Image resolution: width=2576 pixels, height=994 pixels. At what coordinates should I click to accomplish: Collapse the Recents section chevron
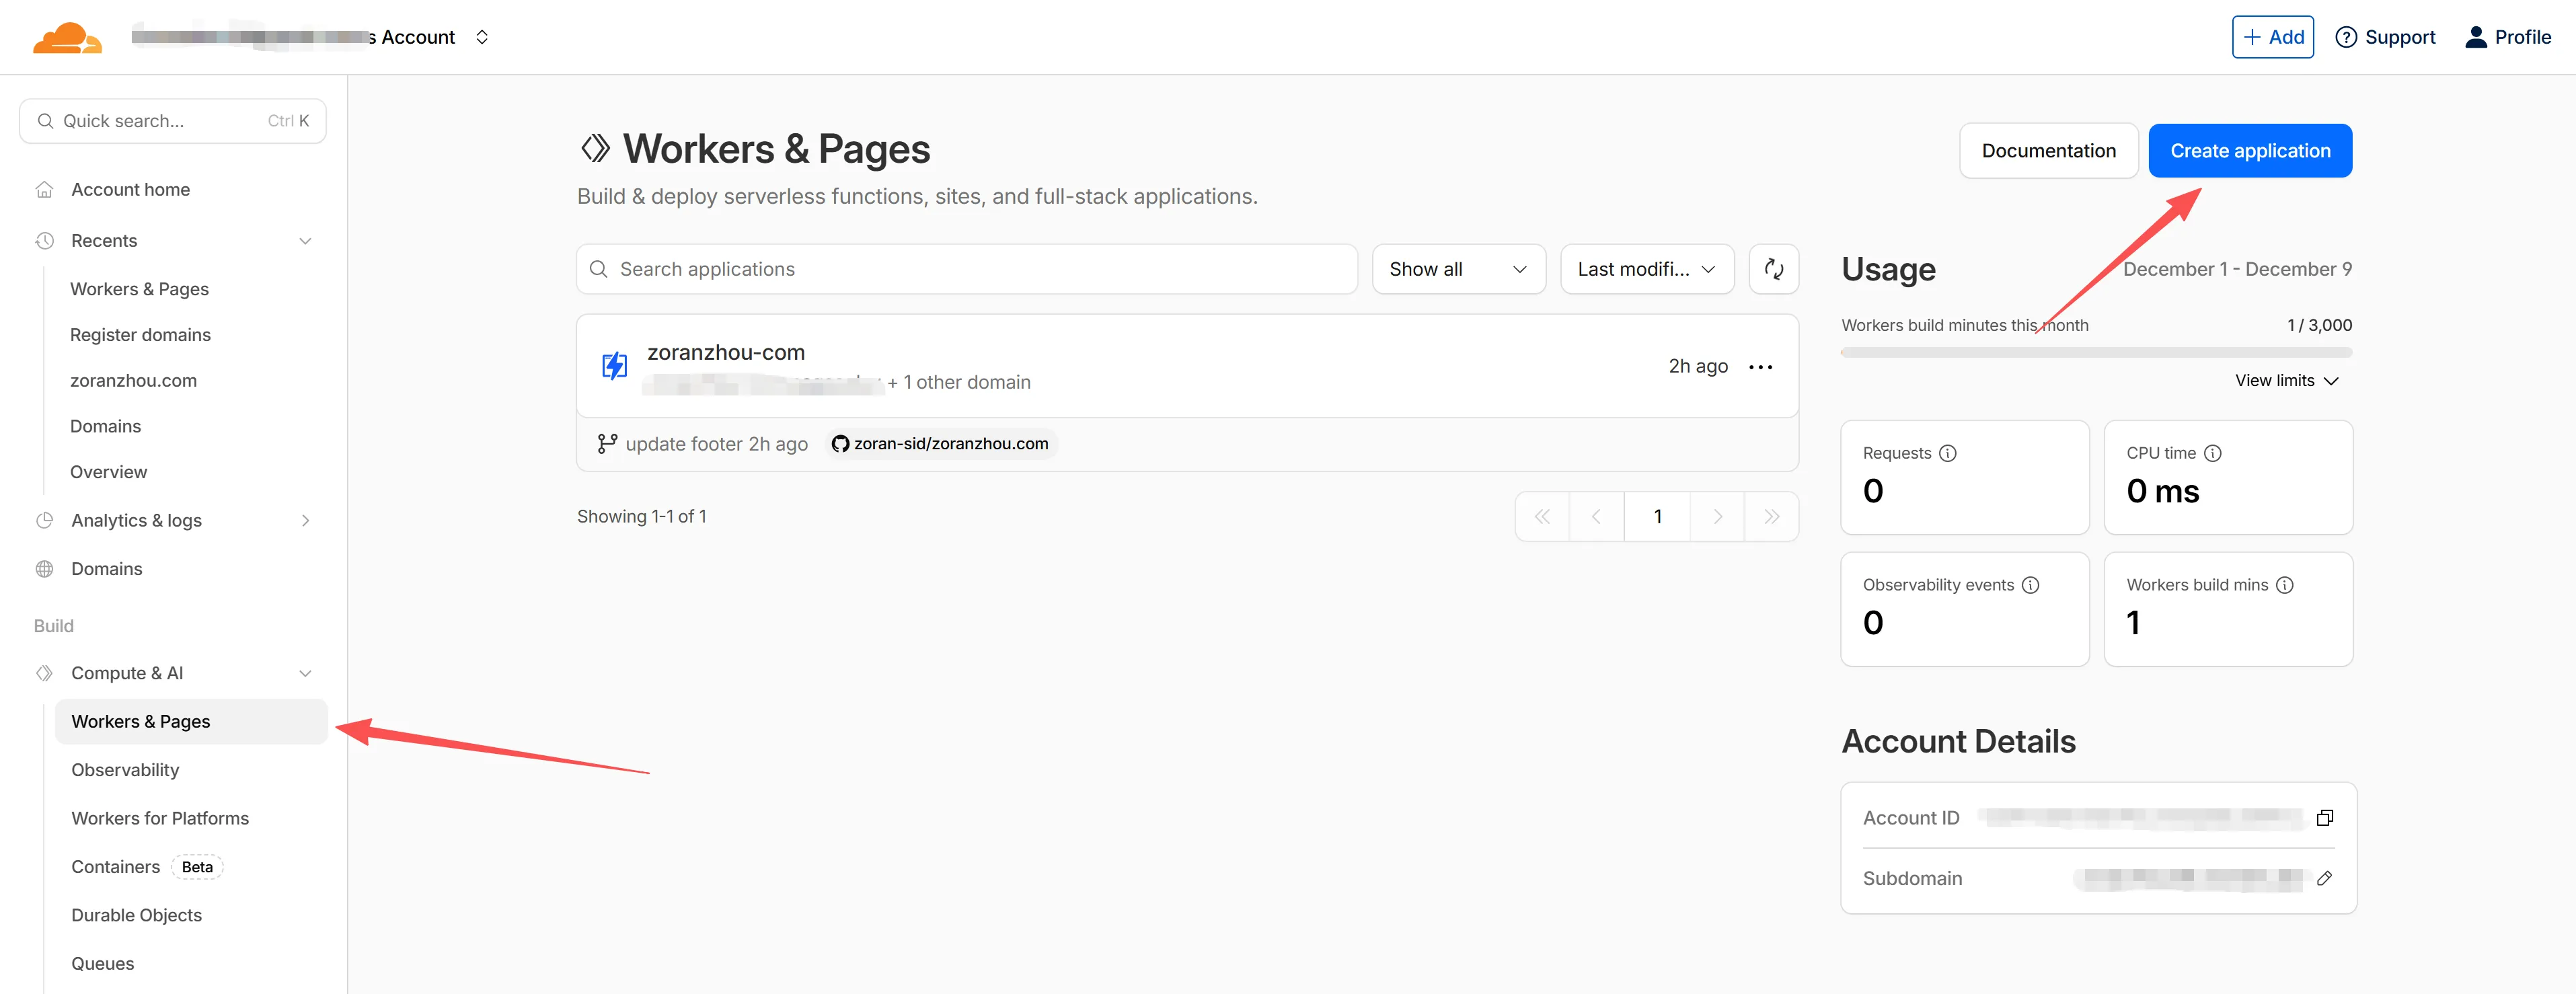pyautogui.click(x=305, y=241)
